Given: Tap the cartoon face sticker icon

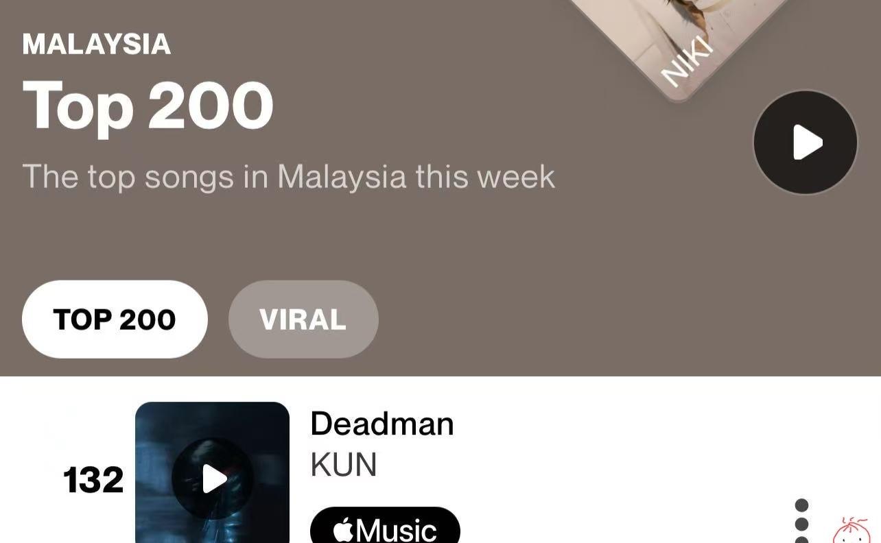Looking at the screenshot, I should (851, 531).
